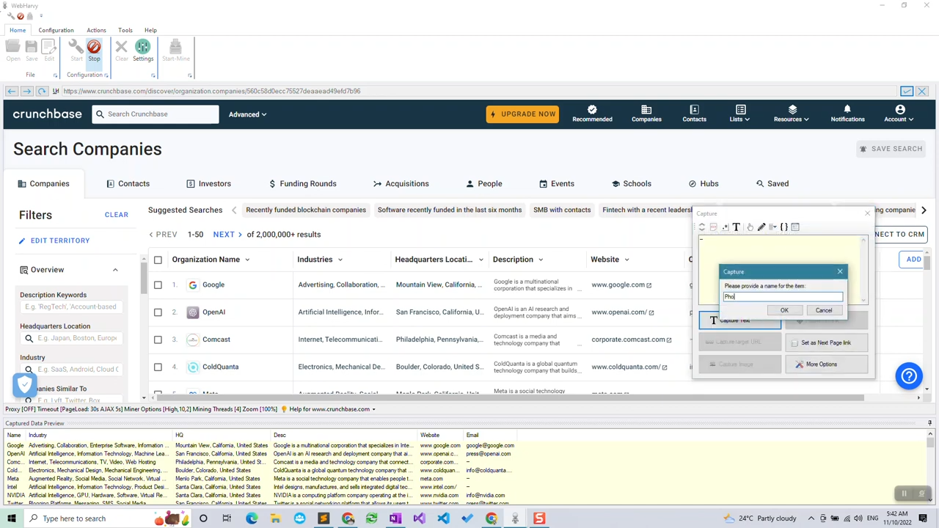Open the Advanced search dropdown

pos(247,114)
